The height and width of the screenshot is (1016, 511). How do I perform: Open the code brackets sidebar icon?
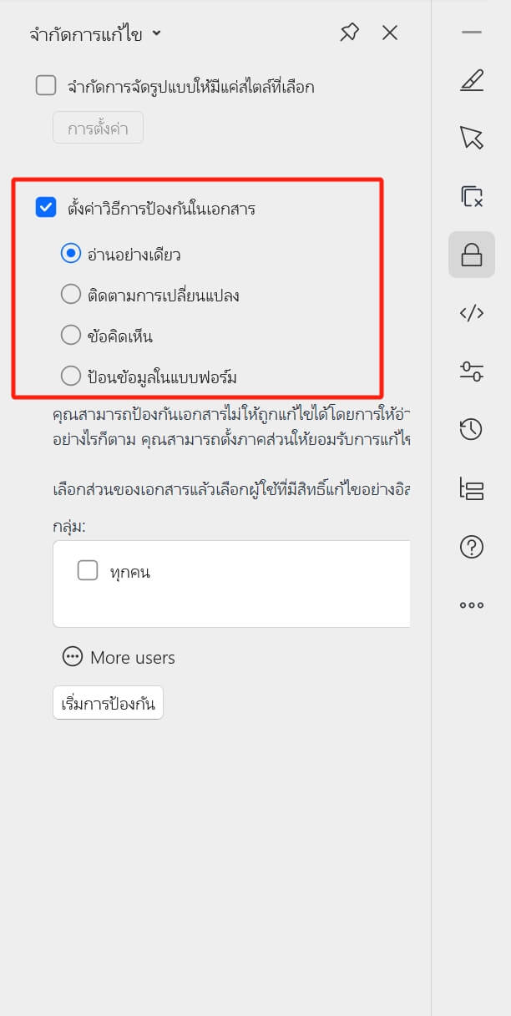pyautogui.click(x=472, y=313)
